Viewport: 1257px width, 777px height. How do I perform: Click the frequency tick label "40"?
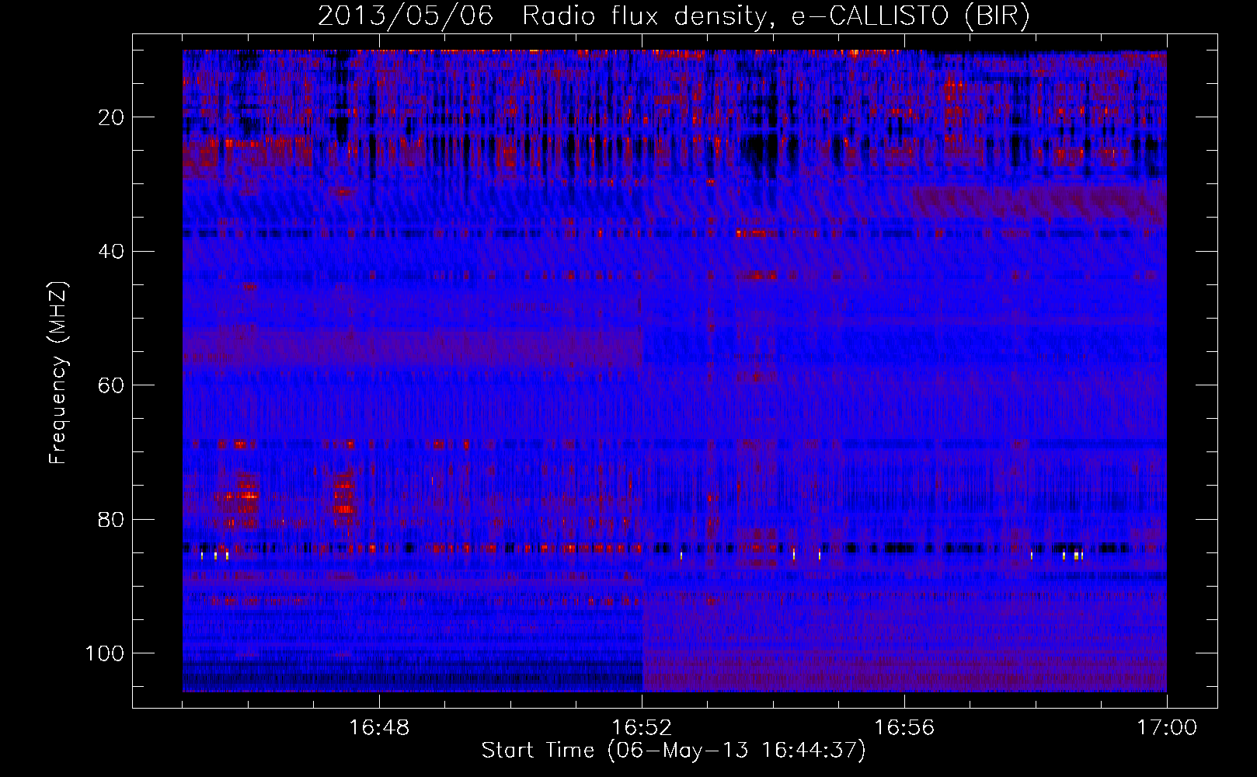click(x=112, y=251)
